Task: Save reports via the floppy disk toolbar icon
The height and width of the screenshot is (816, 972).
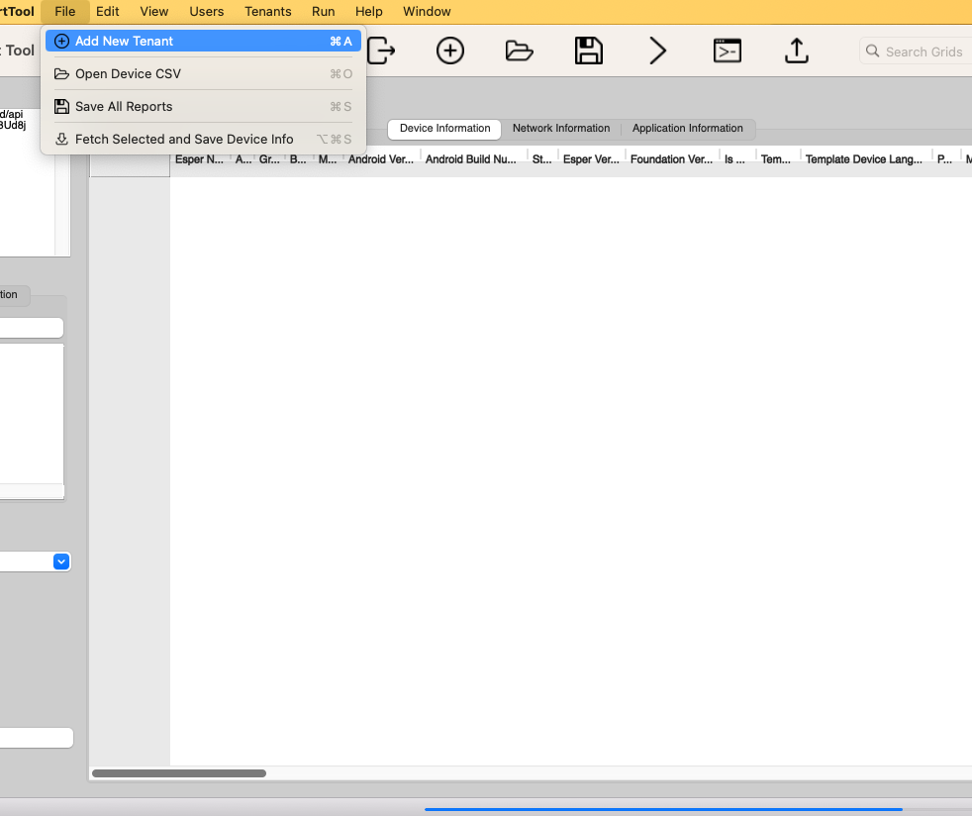Action: click(588, 50)
